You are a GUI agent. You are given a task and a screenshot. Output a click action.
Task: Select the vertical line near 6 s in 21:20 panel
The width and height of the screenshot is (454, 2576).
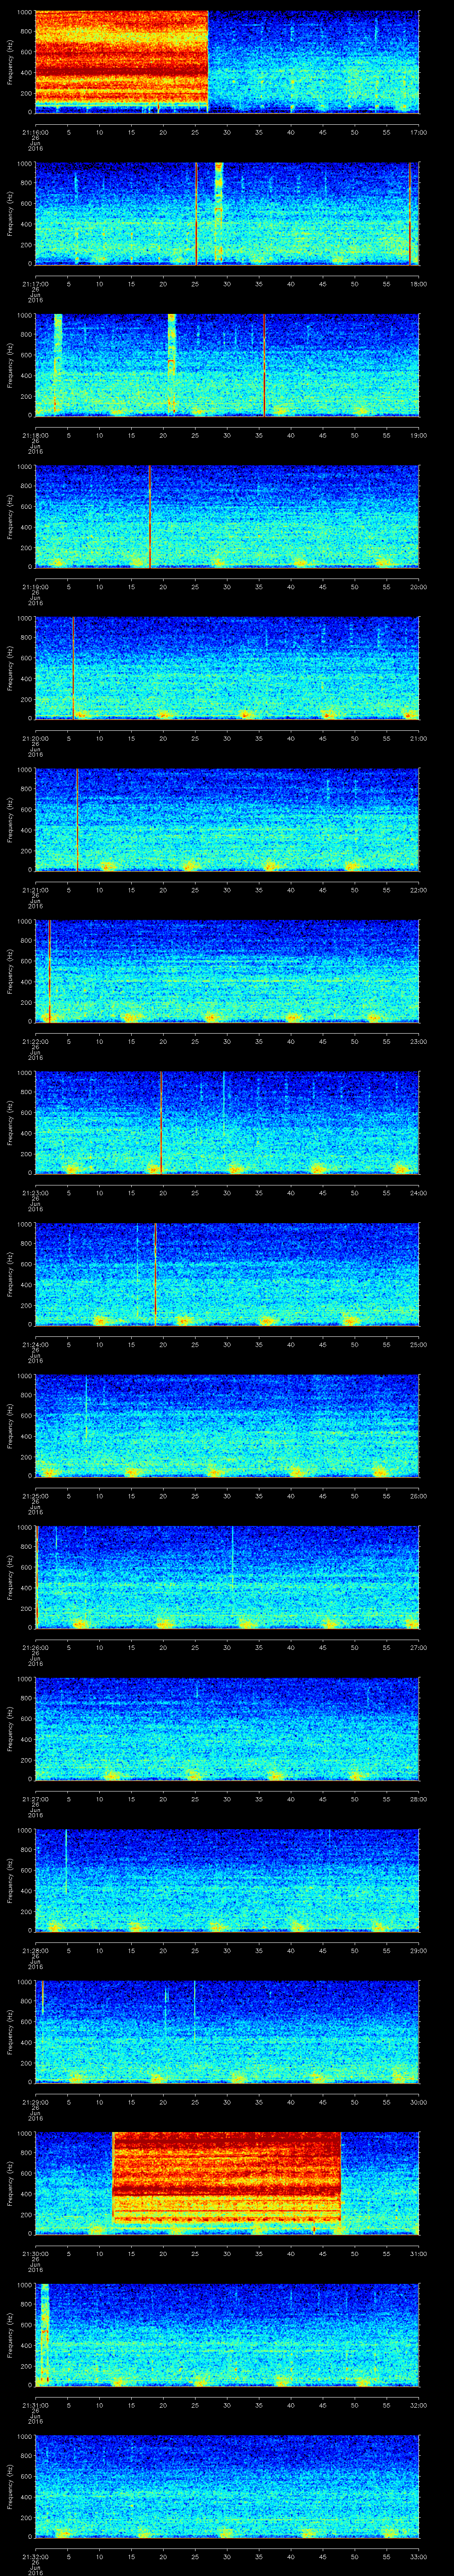73,667
